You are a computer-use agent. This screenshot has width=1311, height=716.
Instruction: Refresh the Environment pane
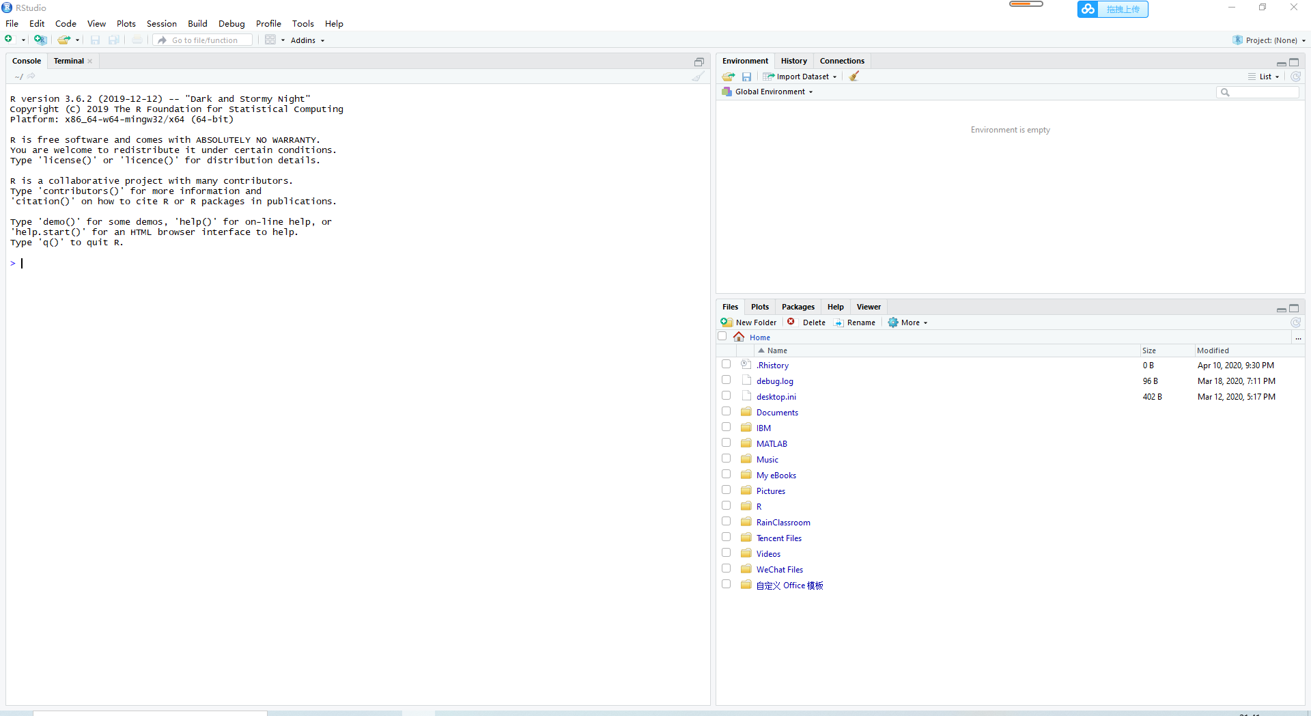pyautogui.click(x=1295, y=77)
